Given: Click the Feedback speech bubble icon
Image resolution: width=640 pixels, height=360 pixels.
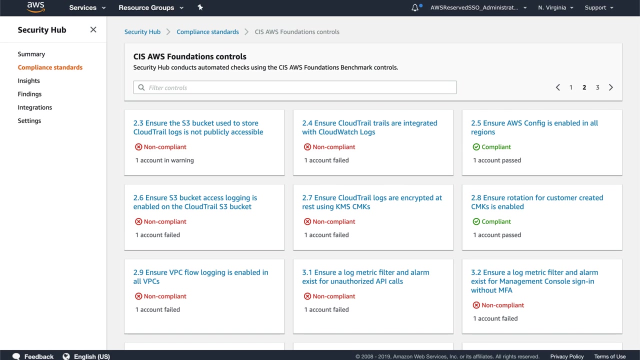Looking at the screenshot, I should pyautogui.click(x=16, y=356).
